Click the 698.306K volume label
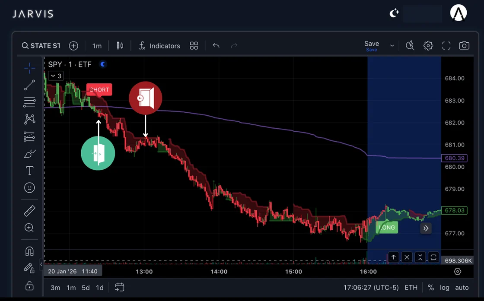 click(x=458, y=260)
